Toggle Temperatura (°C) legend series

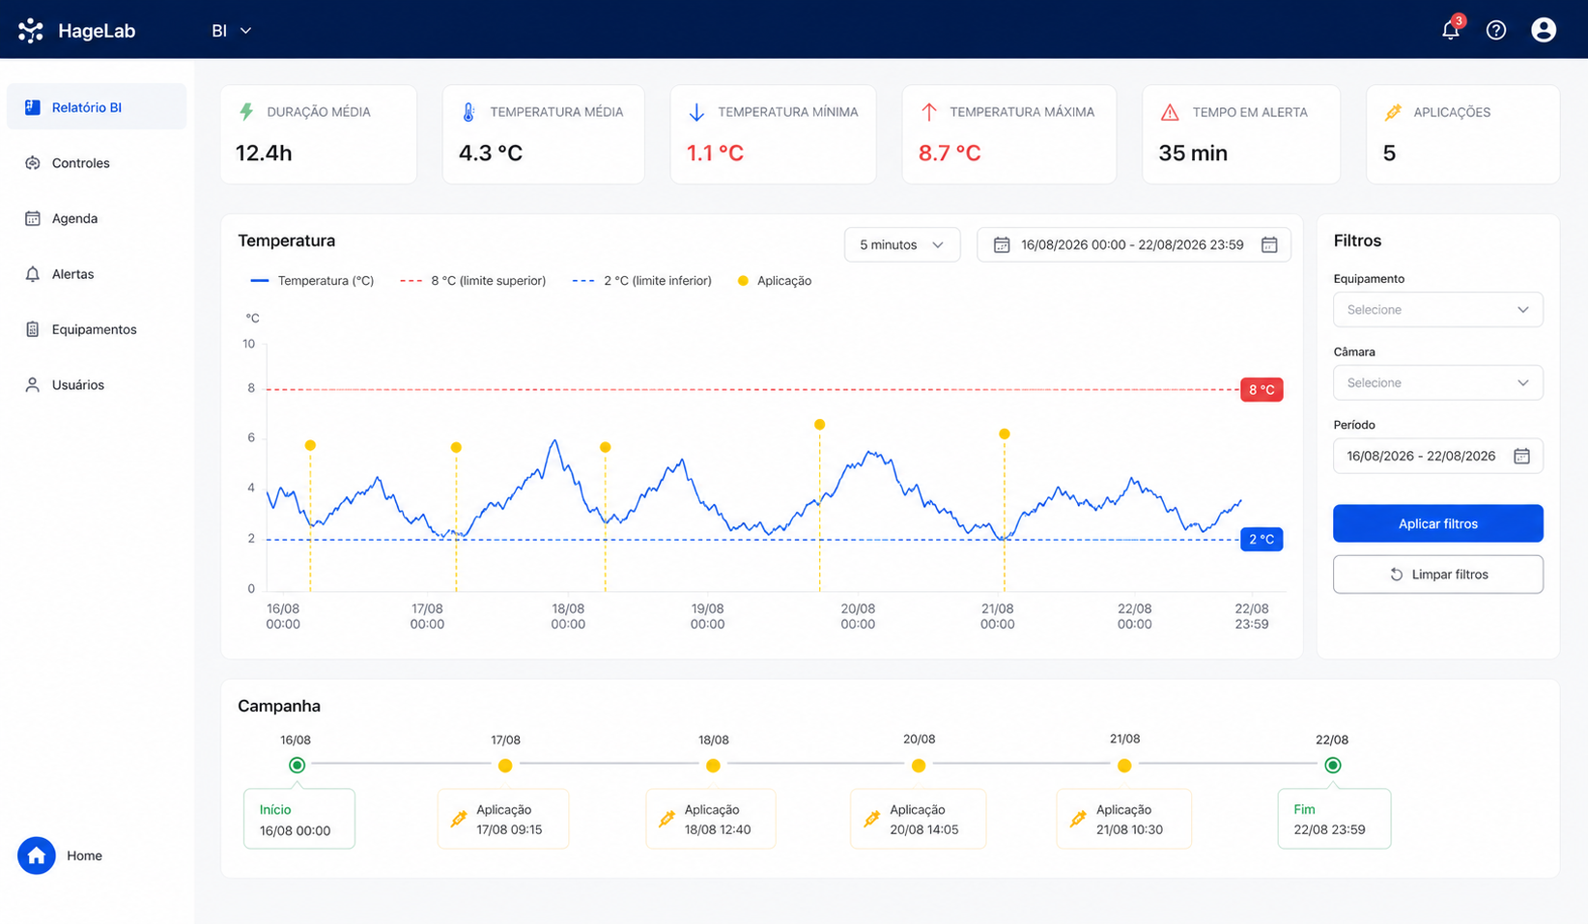tap(312, 281)
